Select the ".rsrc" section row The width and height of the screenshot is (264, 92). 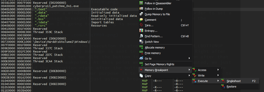pos(41,25)
